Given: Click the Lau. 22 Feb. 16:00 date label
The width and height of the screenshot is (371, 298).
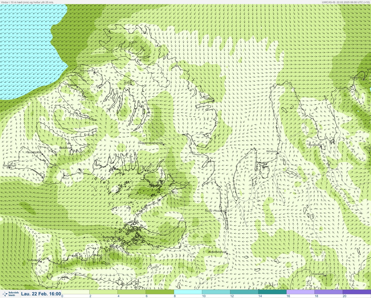Looking at the screenshot, I should 41,294.
